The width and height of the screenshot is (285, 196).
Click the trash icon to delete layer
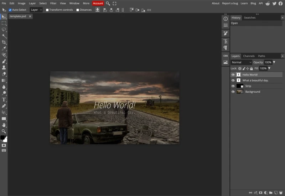pos(281,193)
